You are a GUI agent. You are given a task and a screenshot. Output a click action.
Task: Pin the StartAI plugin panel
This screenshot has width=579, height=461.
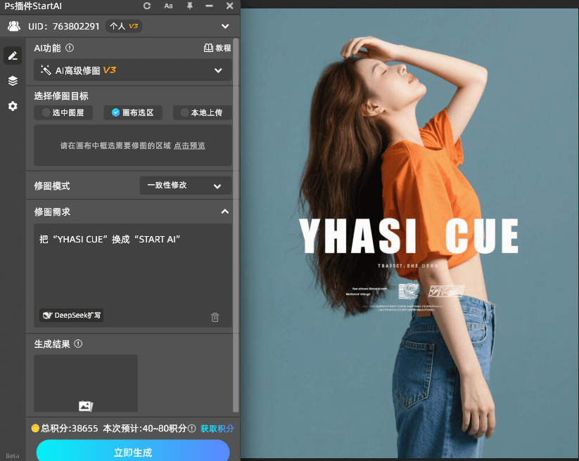[189, 6]
